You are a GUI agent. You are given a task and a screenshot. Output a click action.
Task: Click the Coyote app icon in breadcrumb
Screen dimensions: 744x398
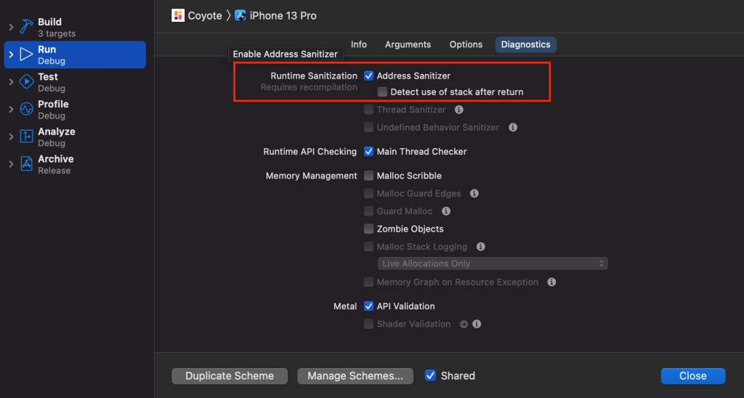point(178,15)
